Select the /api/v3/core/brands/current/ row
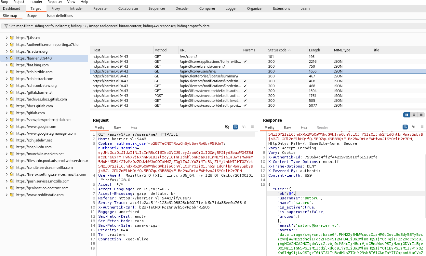Screen dimensions: 426x256 pos(258,66)
